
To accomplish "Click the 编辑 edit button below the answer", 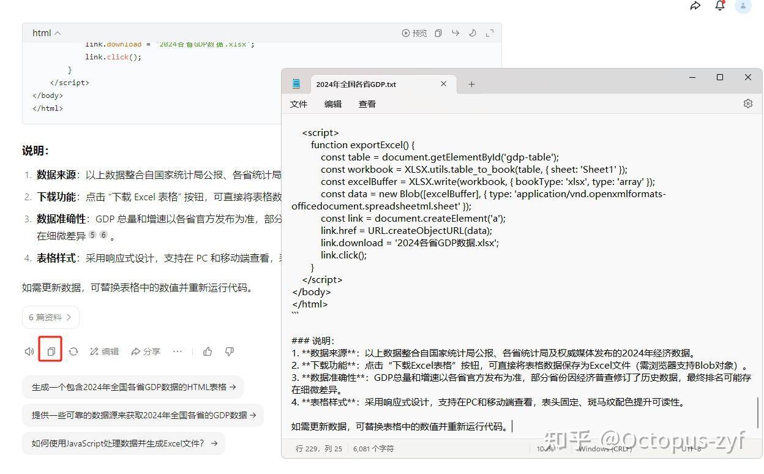I will pos(104,352).
